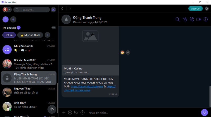The width and height of the screenshot is (211, 117).
Task: Click Anh Thuý profile photo
Action: tap(7, 106)
